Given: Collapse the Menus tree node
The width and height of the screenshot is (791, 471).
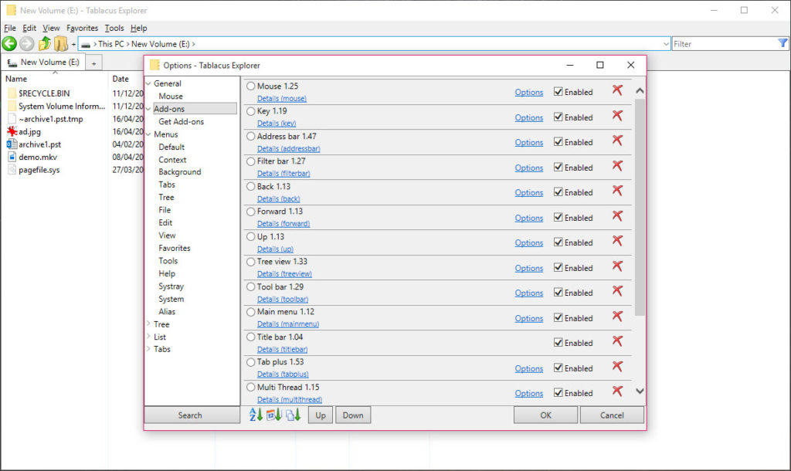Looking at the screenshot, I should [149, 134].
